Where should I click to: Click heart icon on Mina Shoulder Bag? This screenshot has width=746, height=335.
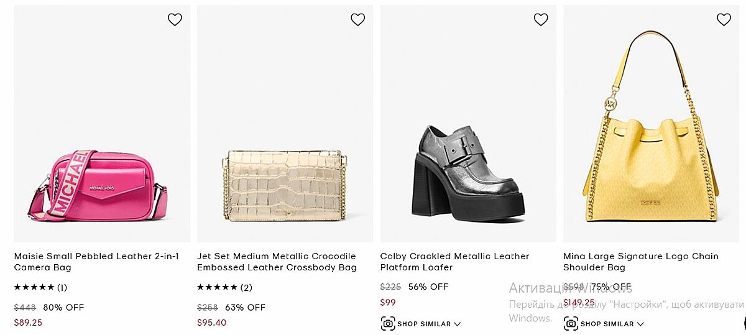click(x=724, y=20)
